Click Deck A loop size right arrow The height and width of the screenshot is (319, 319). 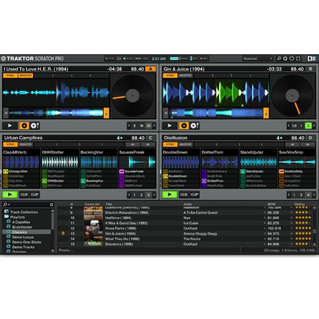click(154, 125)
